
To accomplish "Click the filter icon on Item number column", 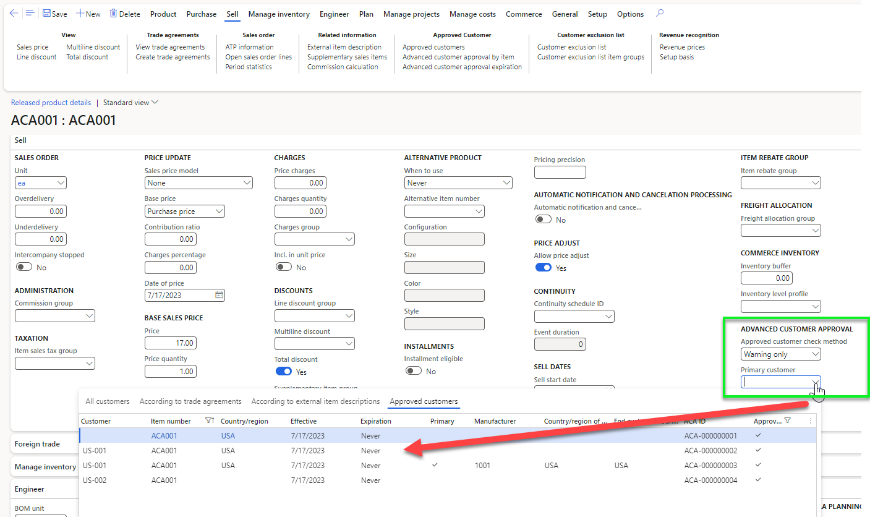I will point(210,421).
